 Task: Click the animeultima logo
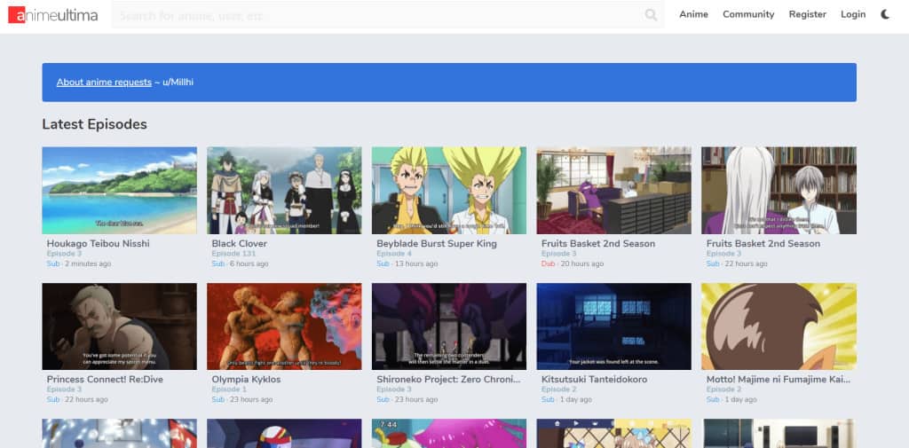click(52, 14)
